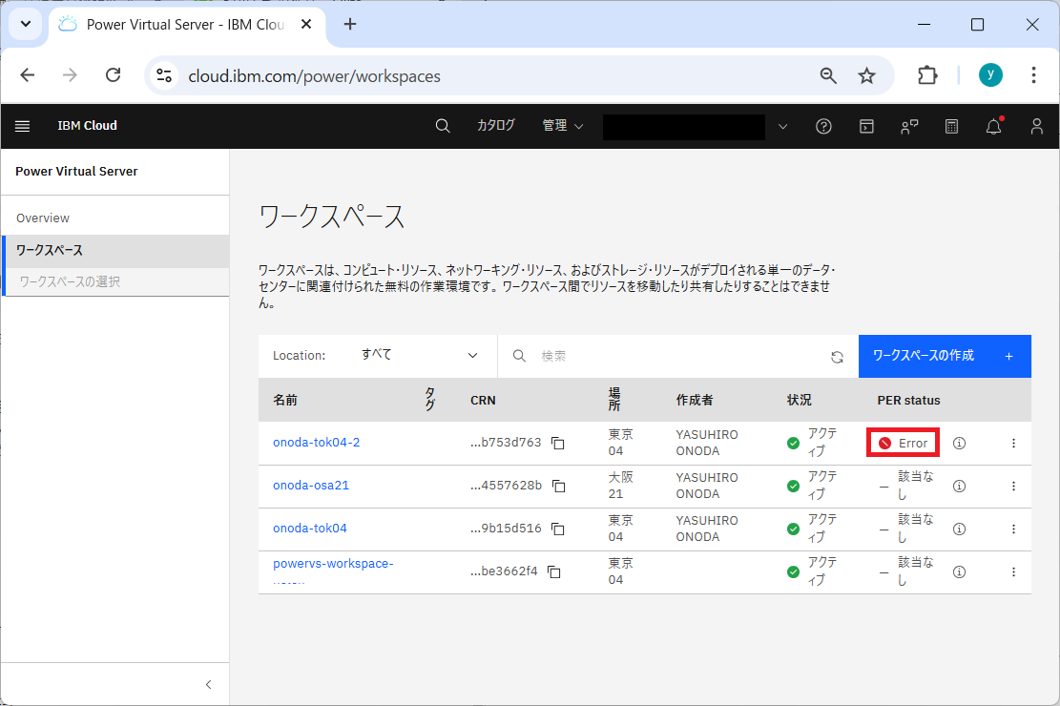Open overflow menu for onoda-tok04-2 row

tap(1013, 444)
